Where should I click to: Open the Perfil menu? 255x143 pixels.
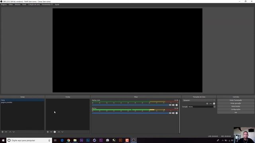[24, 4]
